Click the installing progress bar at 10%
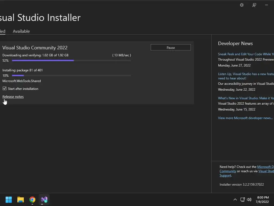 click(71, 75)
